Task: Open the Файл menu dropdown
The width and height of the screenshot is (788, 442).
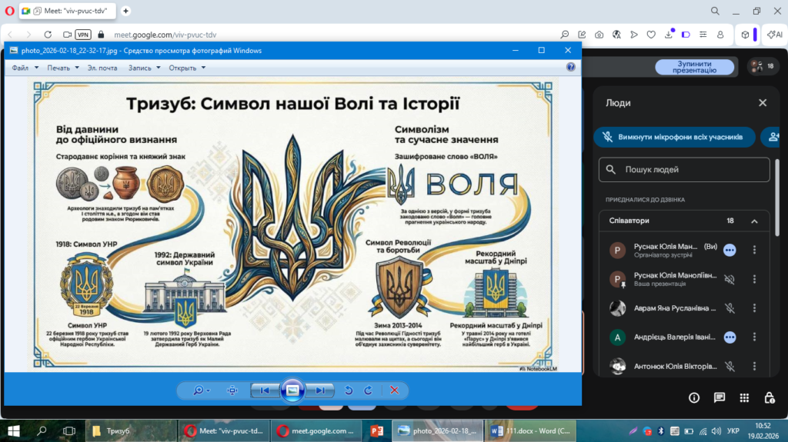Action: coord(24,68)
